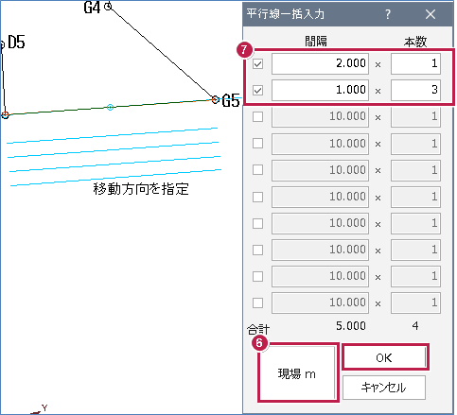Click the 1.000 interval input field
457x415 pixels.
coord(320,90)
